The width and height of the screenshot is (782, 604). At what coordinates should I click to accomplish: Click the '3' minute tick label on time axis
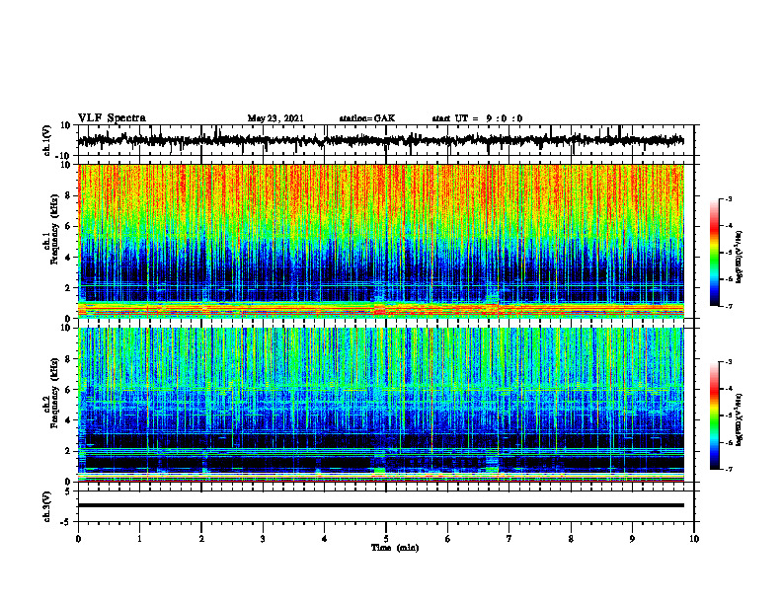point(263,539)
